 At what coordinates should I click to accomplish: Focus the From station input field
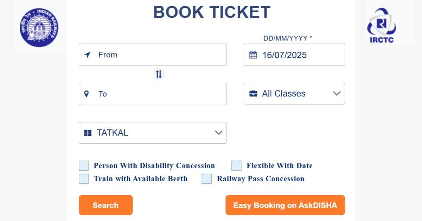153,55
